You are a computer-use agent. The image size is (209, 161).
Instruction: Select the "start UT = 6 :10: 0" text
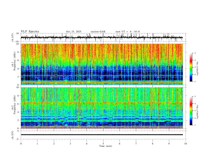click(x=127, y=32)
